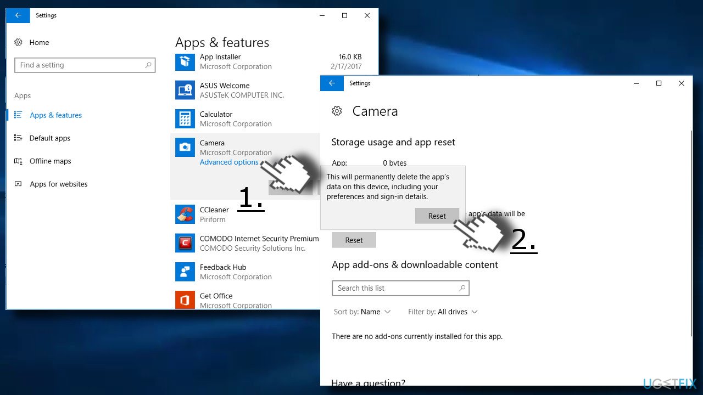The height and width of the screenshot is (395, 703).
Task: Open Filter by All drives dropdown
Action: click(443, 312)
